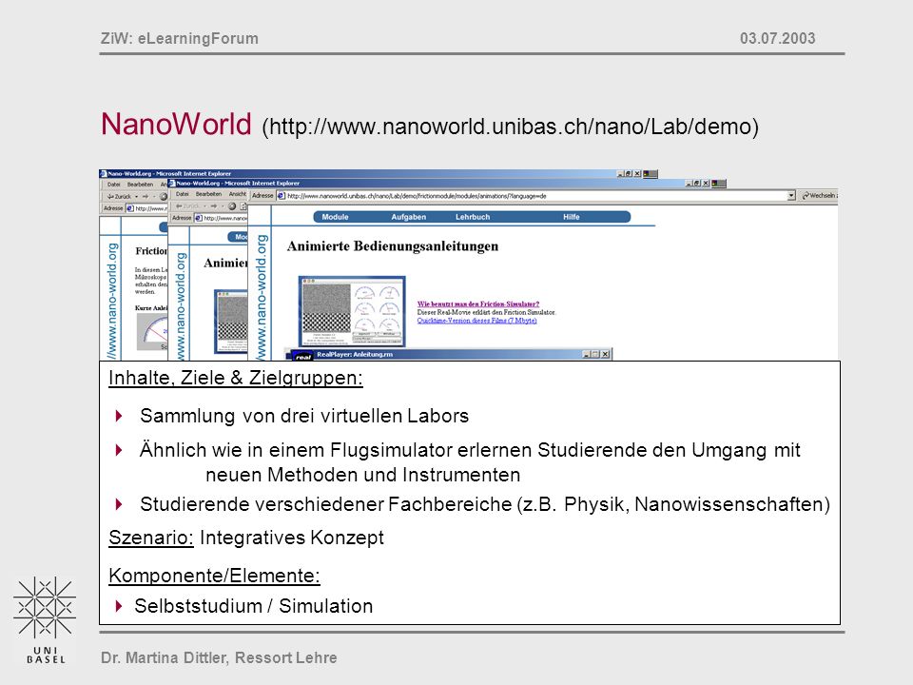
Task: Minimize the middle IE window
Action: [690, 183]
